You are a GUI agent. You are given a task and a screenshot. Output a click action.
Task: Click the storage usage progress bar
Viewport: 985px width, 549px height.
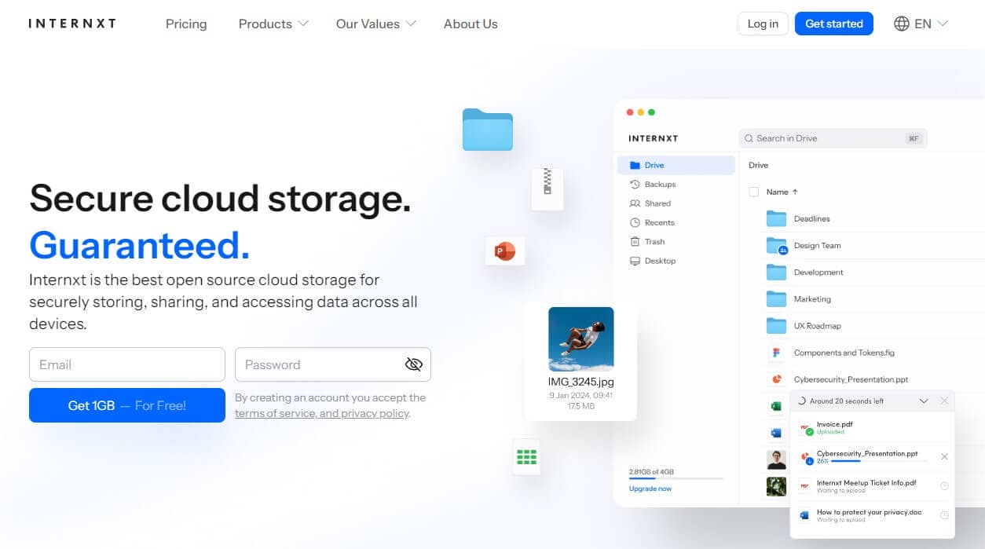pyautogui.click(x=676, y=478)
